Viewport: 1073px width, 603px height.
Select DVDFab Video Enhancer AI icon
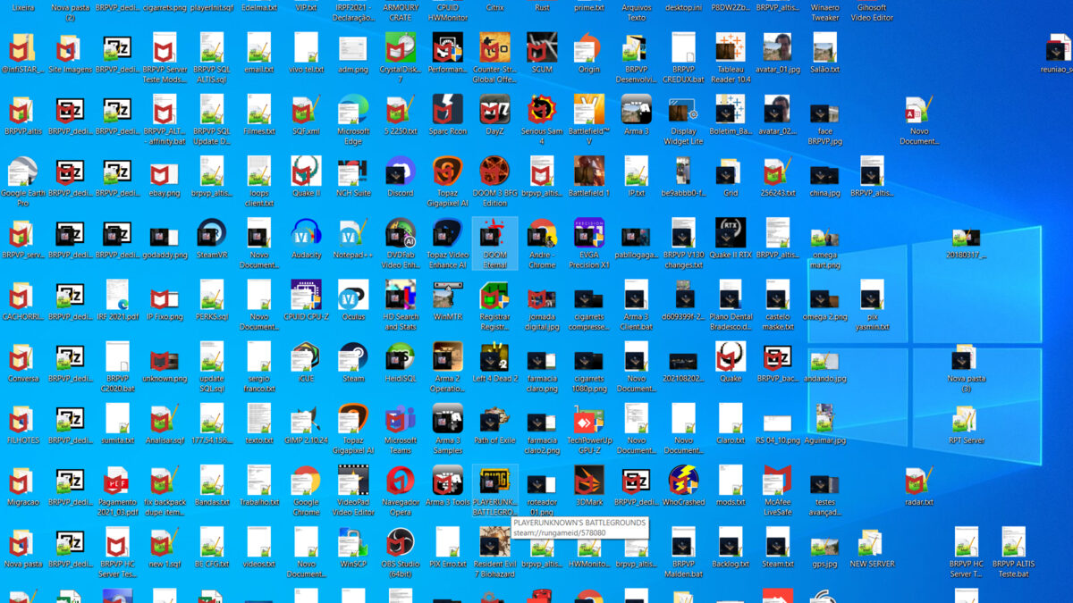(400, 233)
